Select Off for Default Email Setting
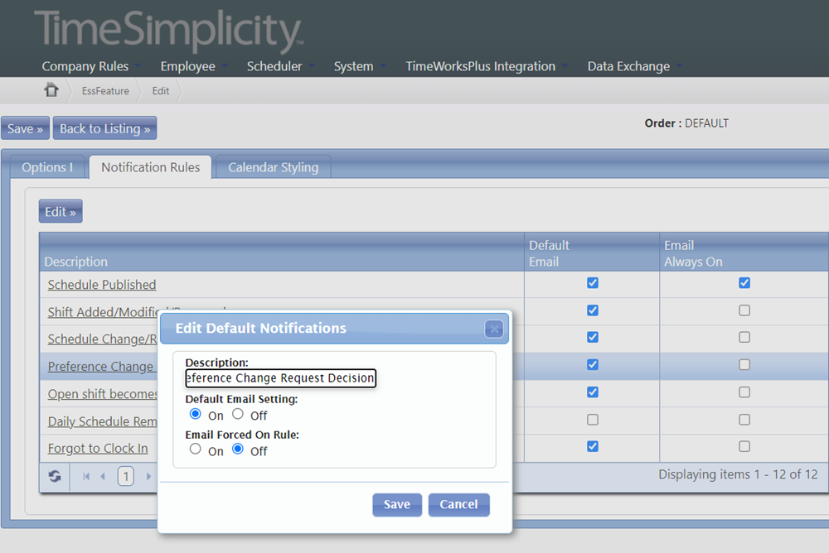 238,415
